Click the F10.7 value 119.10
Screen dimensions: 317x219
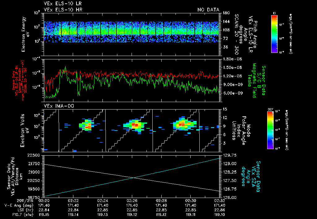pos(220,215)
